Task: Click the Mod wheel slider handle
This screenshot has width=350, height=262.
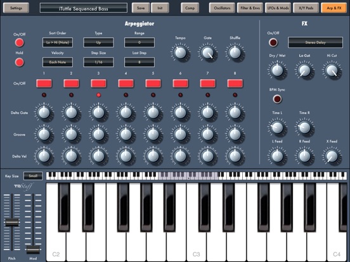Action: [33, 249]
